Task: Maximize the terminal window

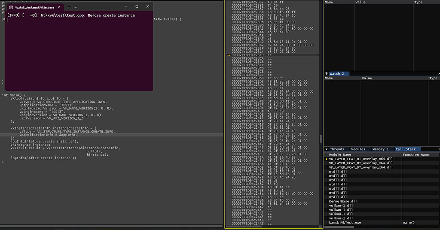Action: (137, 6)
